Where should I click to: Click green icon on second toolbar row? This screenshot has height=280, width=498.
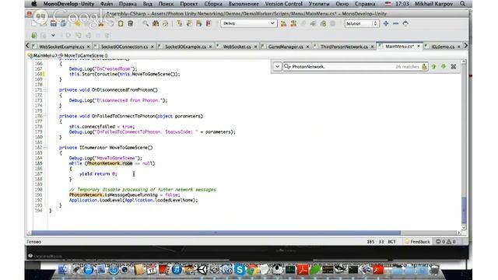coord(33,35)
